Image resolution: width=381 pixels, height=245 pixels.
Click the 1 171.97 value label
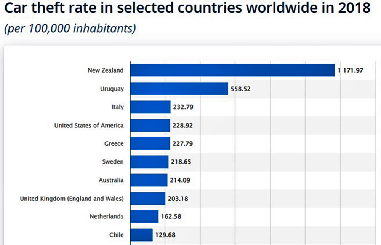point(351,70)
